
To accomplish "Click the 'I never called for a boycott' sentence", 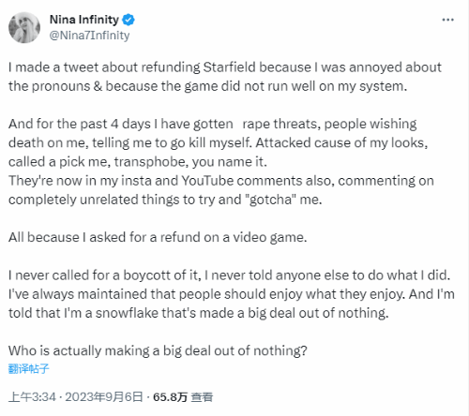I will click(229, 275).
